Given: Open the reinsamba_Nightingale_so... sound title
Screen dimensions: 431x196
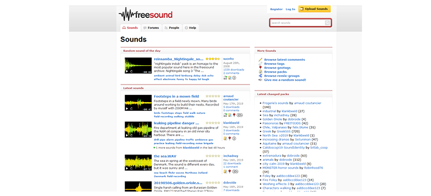Looking at the screenshot, I should 179,59.
